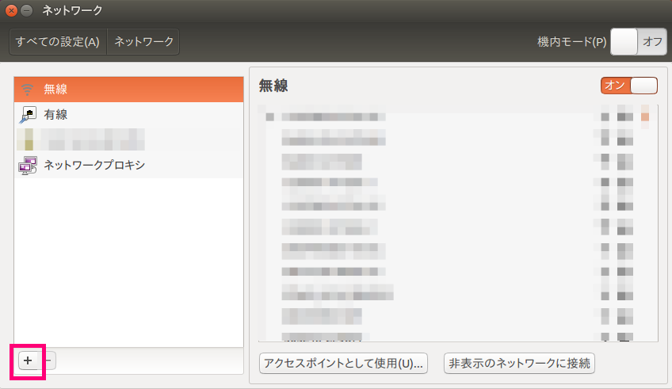The image size is (672, 389).
Task: Toggle the wireless (無線) switch off
Action: tap(628, 86)
